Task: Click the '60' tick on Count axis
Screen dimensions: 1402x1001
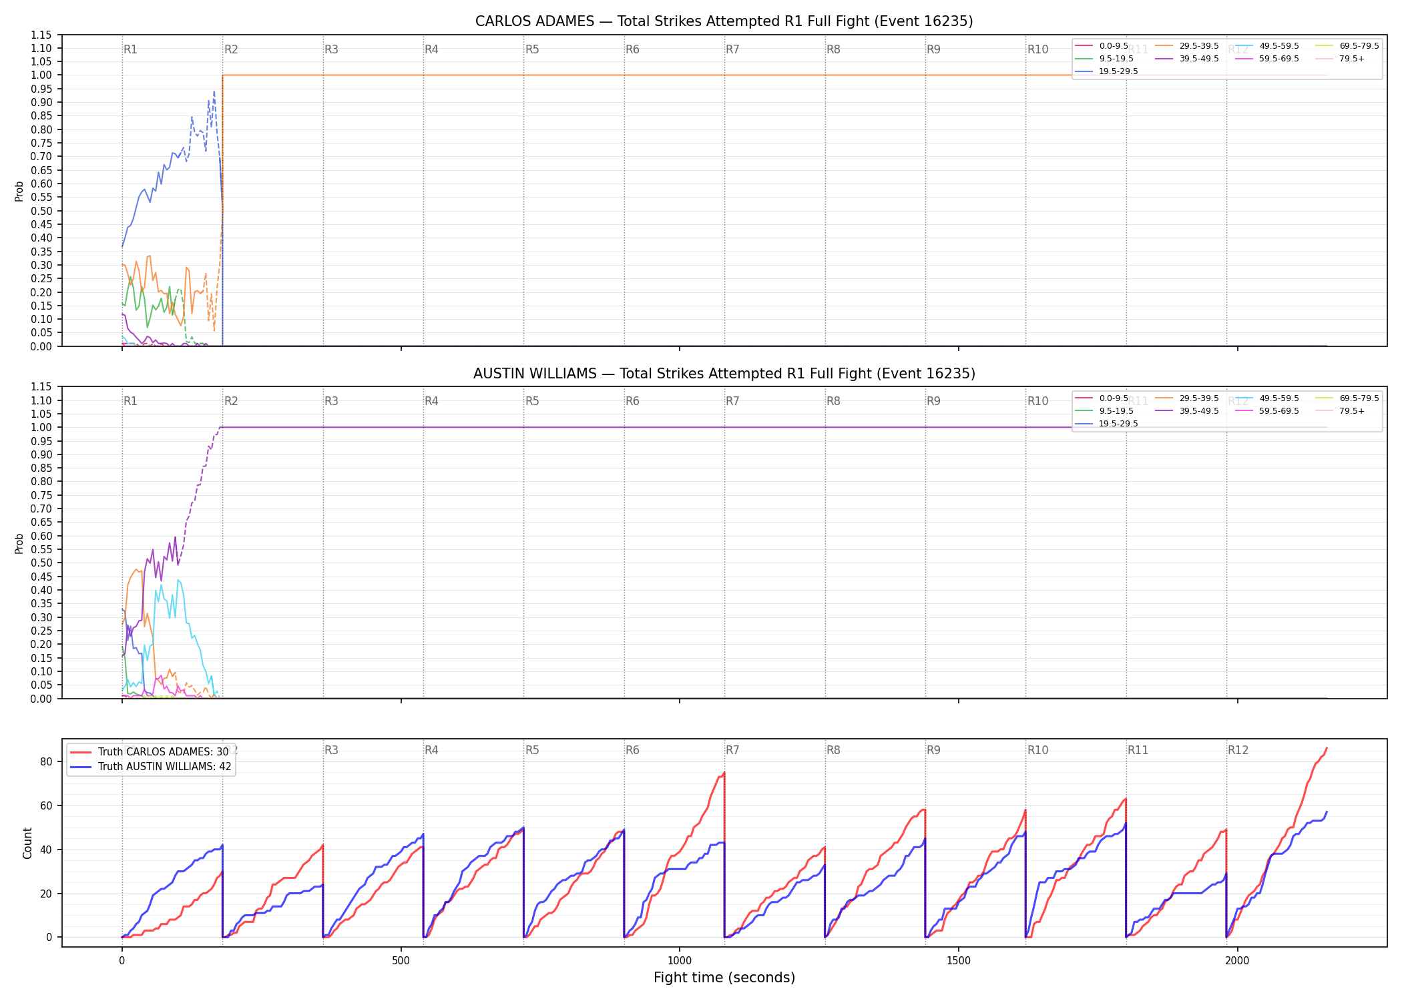Action: 46,805
